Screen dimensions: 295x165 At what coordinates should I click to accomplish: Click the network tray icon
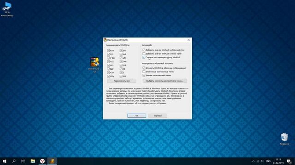click(258, 161)
